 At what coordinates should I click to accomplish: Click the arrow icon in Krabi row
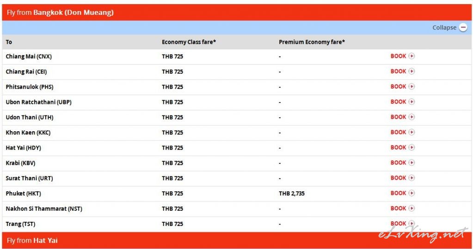pos(412,163)
